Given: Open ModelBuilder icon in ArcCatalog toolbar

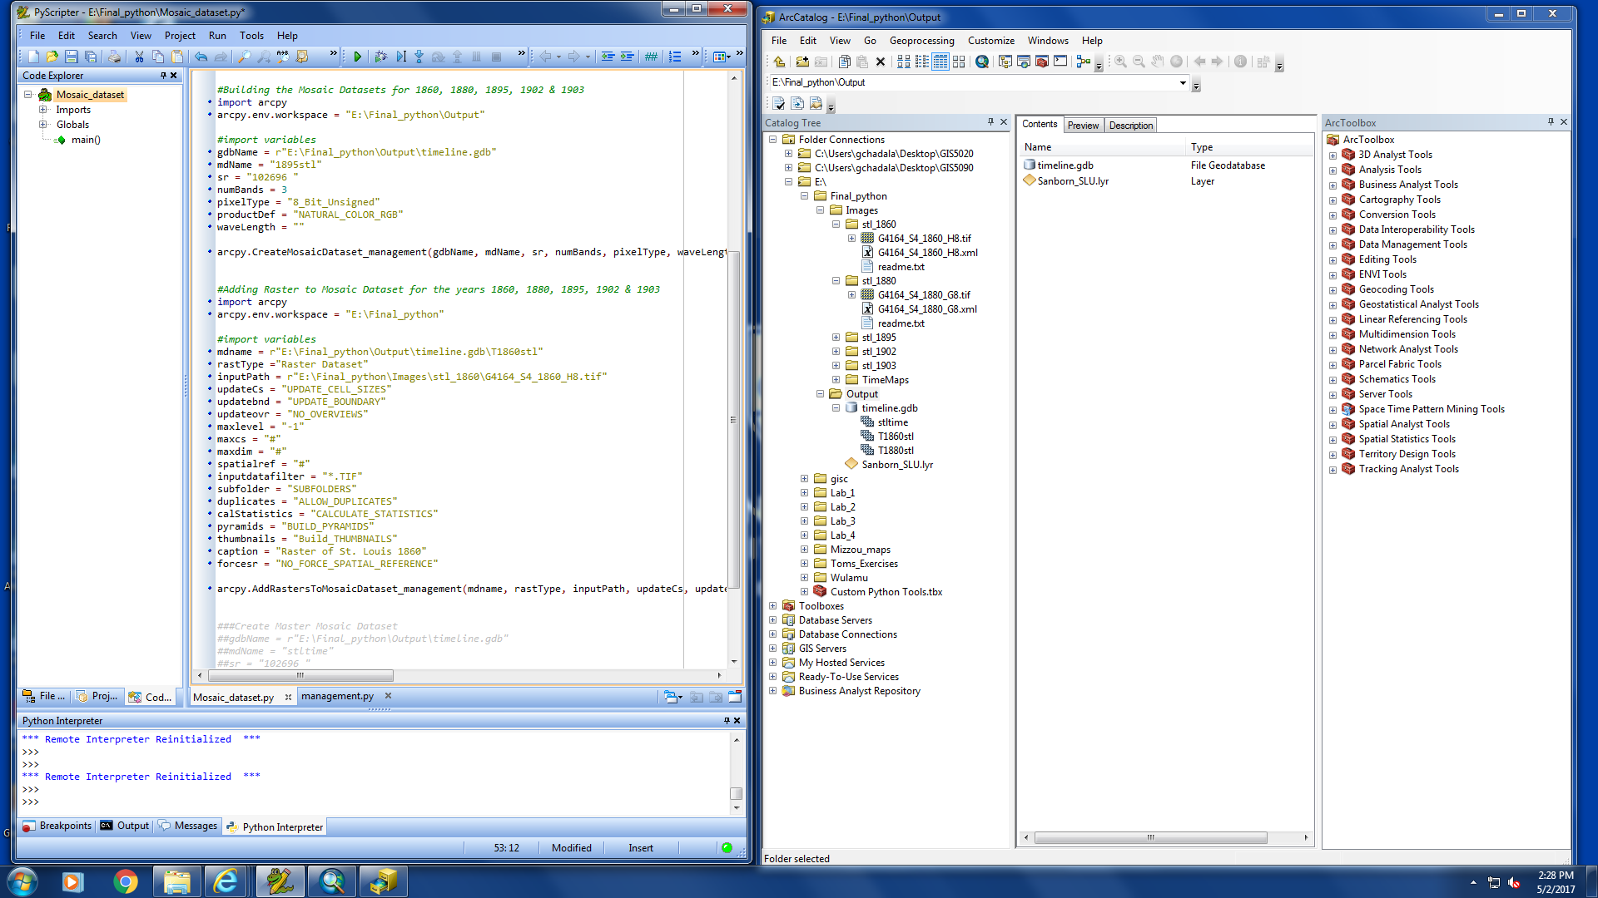Looking at the screenshot, I should click(x=1083, y=62).
